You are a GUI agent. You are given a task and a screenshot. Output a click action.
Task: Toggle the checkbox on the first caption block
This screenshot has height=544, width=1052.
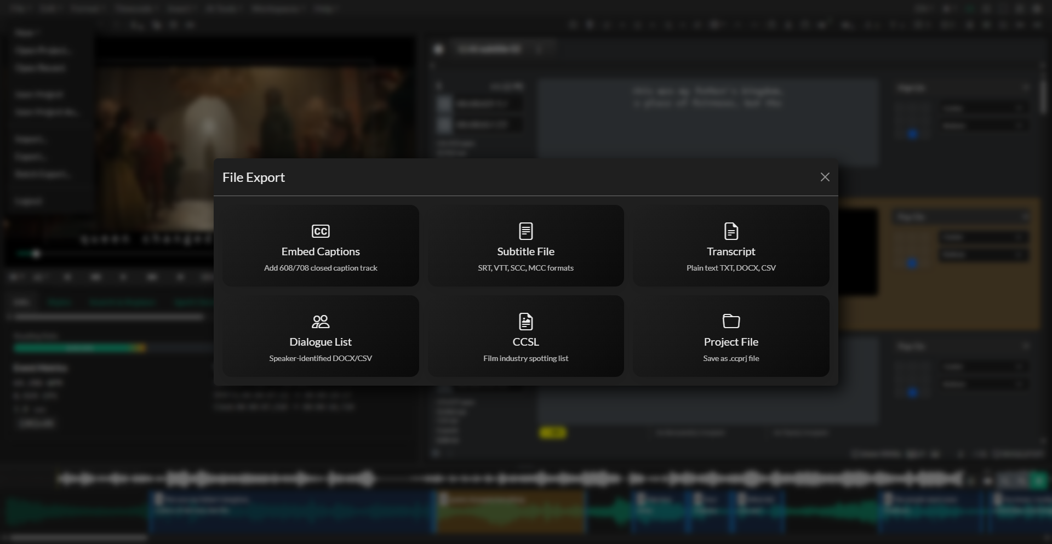[445, 104]
